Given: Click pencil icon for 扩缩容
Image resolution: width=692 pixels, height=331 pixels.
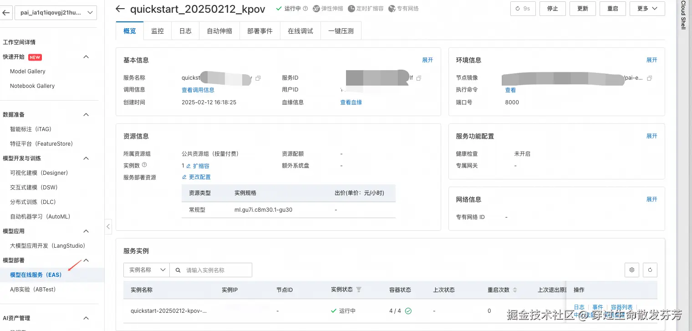Looking at the screenshot, I should point(188,166).
